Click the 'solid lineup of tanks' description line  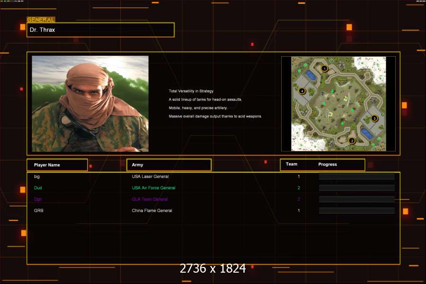[x=205, y=99]
